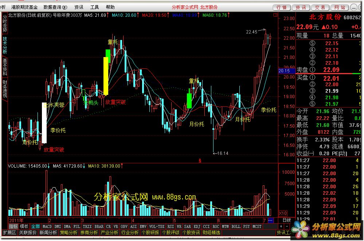Select the 全部 indicator filter
This screenshot has width=364, height=241.
point(35,226)
